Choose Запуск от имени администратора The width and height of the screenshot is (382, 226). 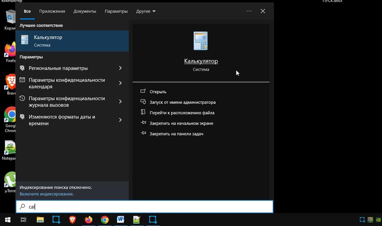coord(183,102)
